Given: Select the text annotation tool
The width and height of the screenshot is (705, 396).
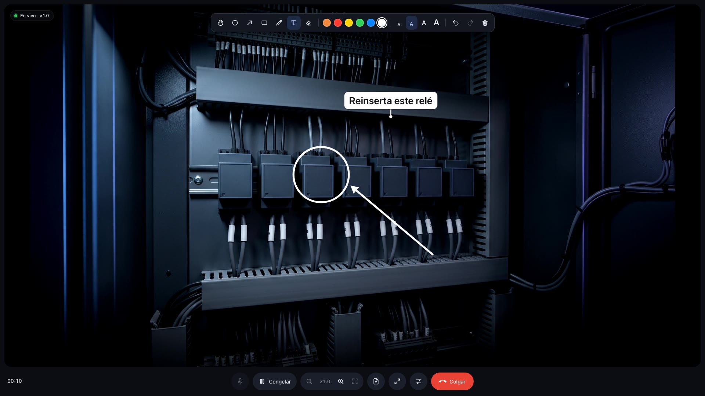Looking at the screenshot, I should [294, 23].
